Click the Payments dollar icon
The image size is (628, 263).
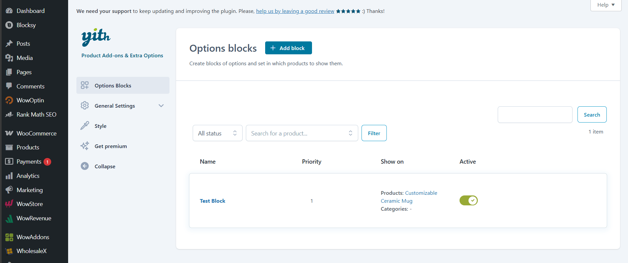pos(9,161)
